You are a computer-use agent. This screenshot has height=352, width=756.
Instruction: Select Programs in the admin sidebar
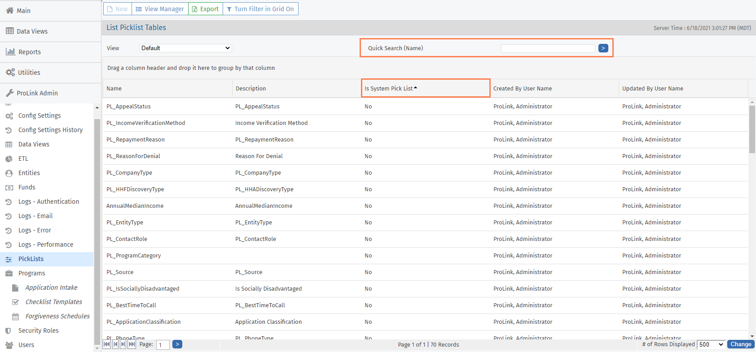point(31,273)
